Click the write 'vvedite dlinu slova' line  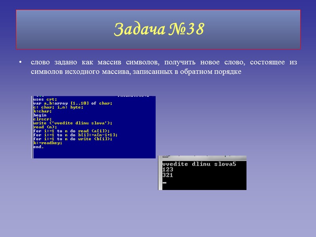tap(73, 123)
